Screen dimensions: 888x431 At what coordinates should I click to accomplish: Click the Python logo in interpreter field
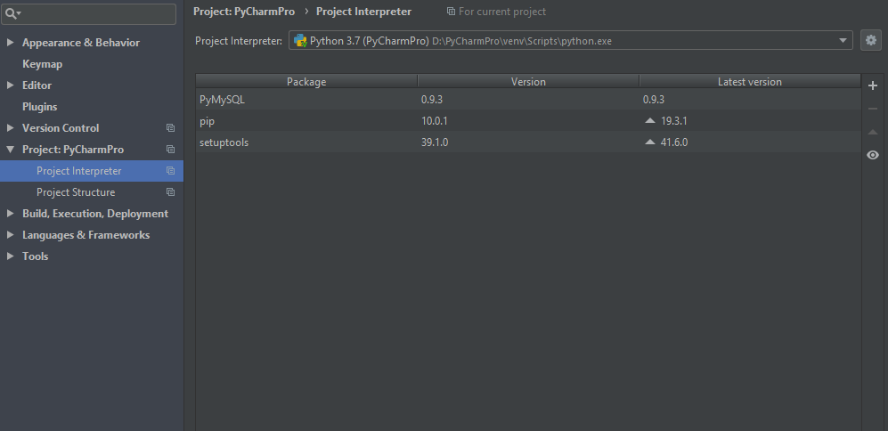(300, 41)
